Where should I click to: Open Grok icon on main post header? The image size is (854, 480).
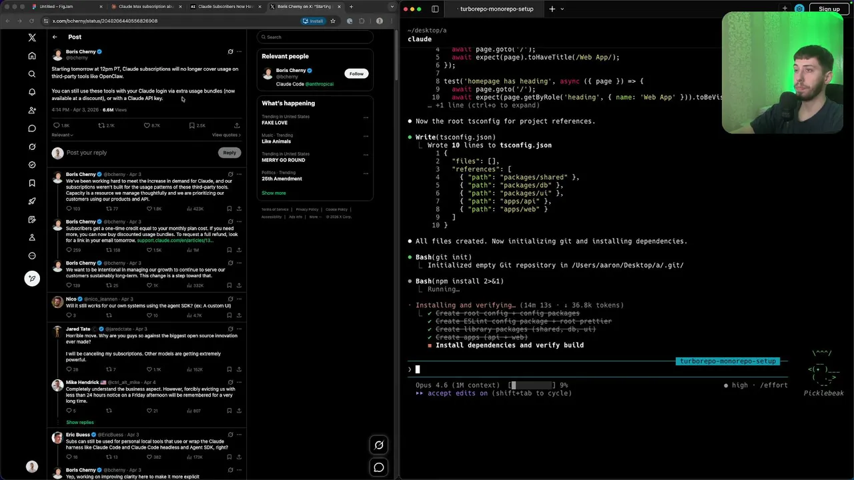pos(230,51)
